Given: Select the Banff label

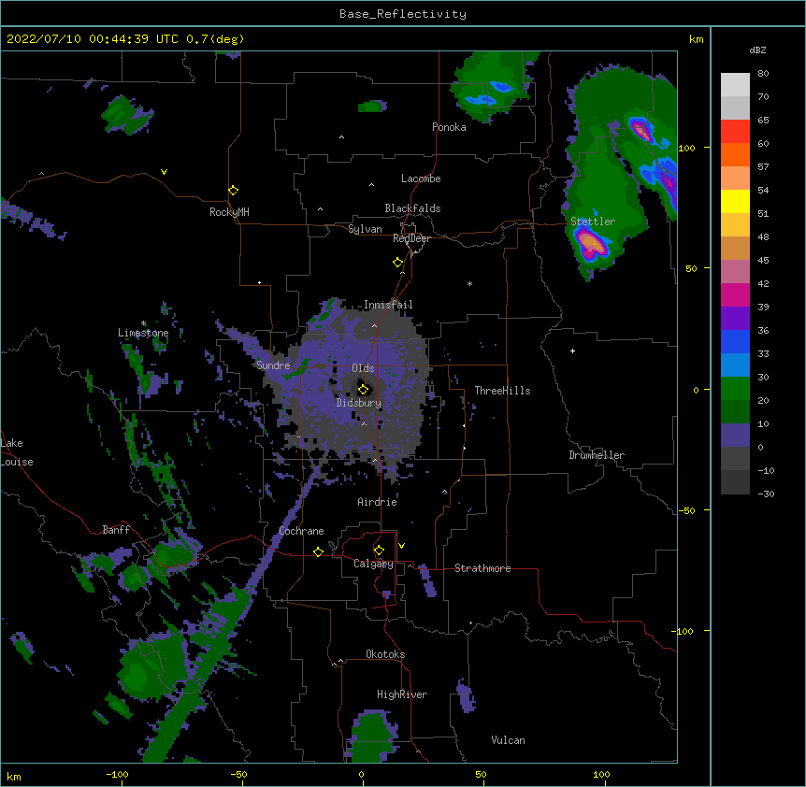Looking at the screenshot, I should 116,530.
